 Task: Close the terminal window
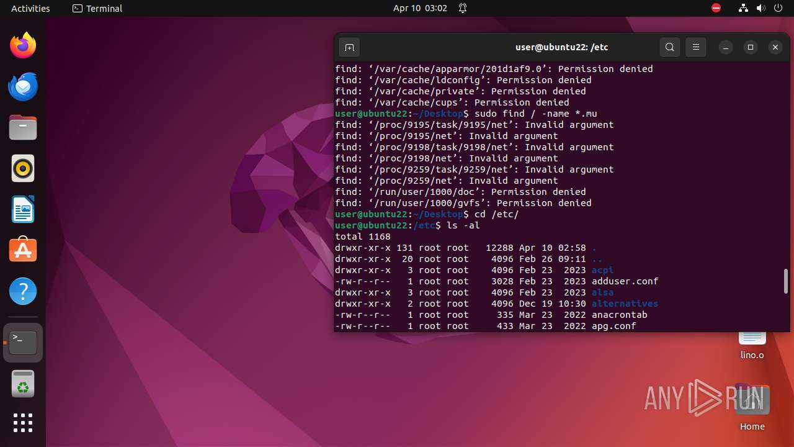pyautogui.click(x=775, y=47)
